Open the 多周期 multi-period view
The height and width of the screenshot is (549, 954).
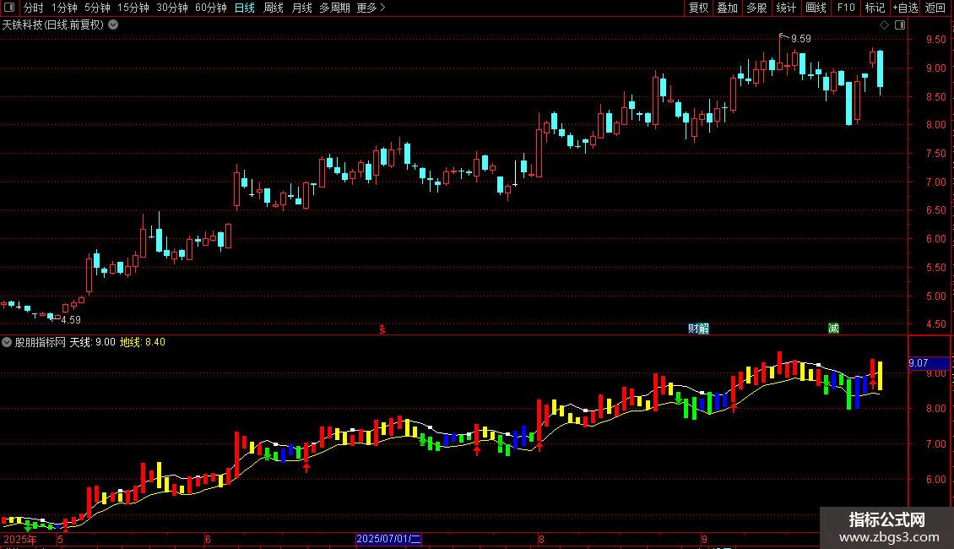point(334,8)
